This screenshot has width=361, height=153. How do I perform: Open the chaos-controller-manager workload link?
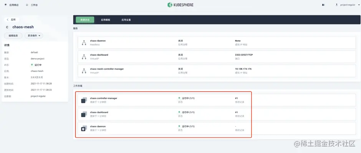tap(104, 98)
